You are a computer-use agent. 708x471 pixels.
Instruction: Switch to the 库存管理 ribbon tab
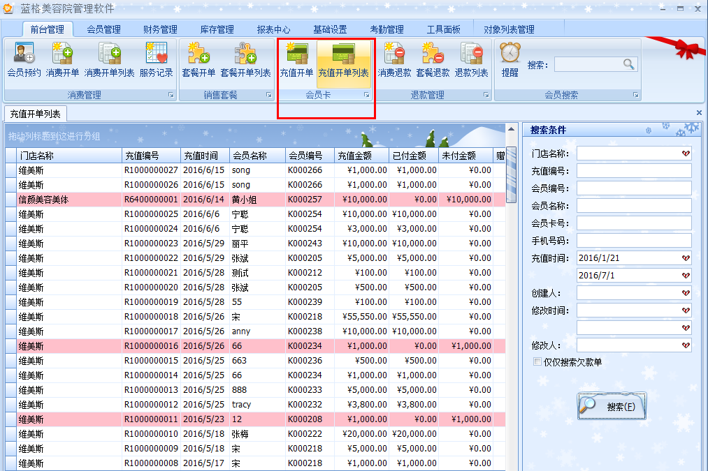pyautogui.click(x=218, y=28)
